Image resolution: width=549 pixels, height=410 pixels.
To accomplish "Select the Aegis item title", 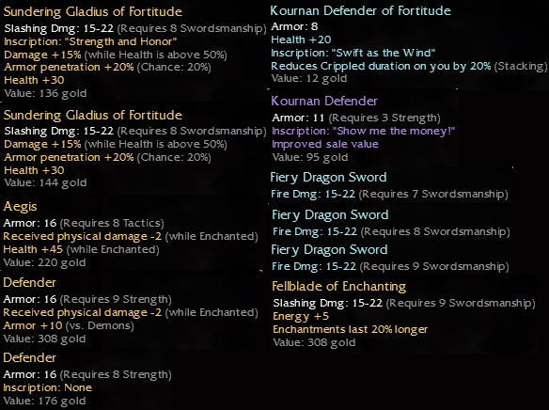I will 20,207.
